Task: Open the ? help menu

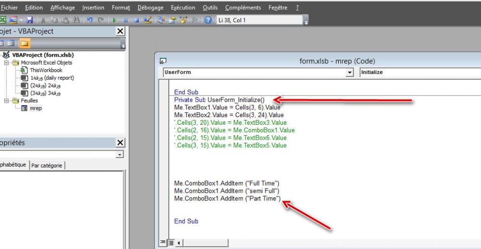Action: (297, 8)
